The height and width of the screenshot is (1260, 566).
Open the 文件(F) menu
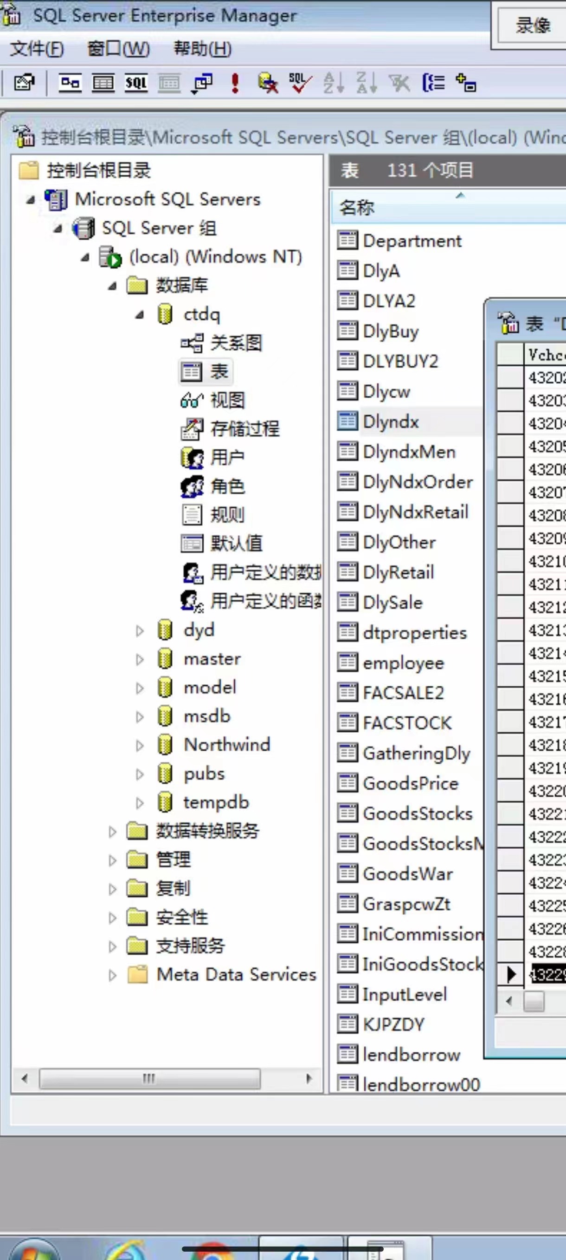tap(37, 48)
